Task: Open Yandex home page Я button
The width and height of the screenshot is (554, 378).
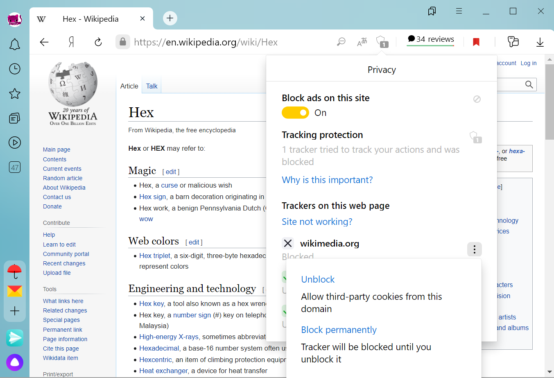Action: click(x=71, y=42)
